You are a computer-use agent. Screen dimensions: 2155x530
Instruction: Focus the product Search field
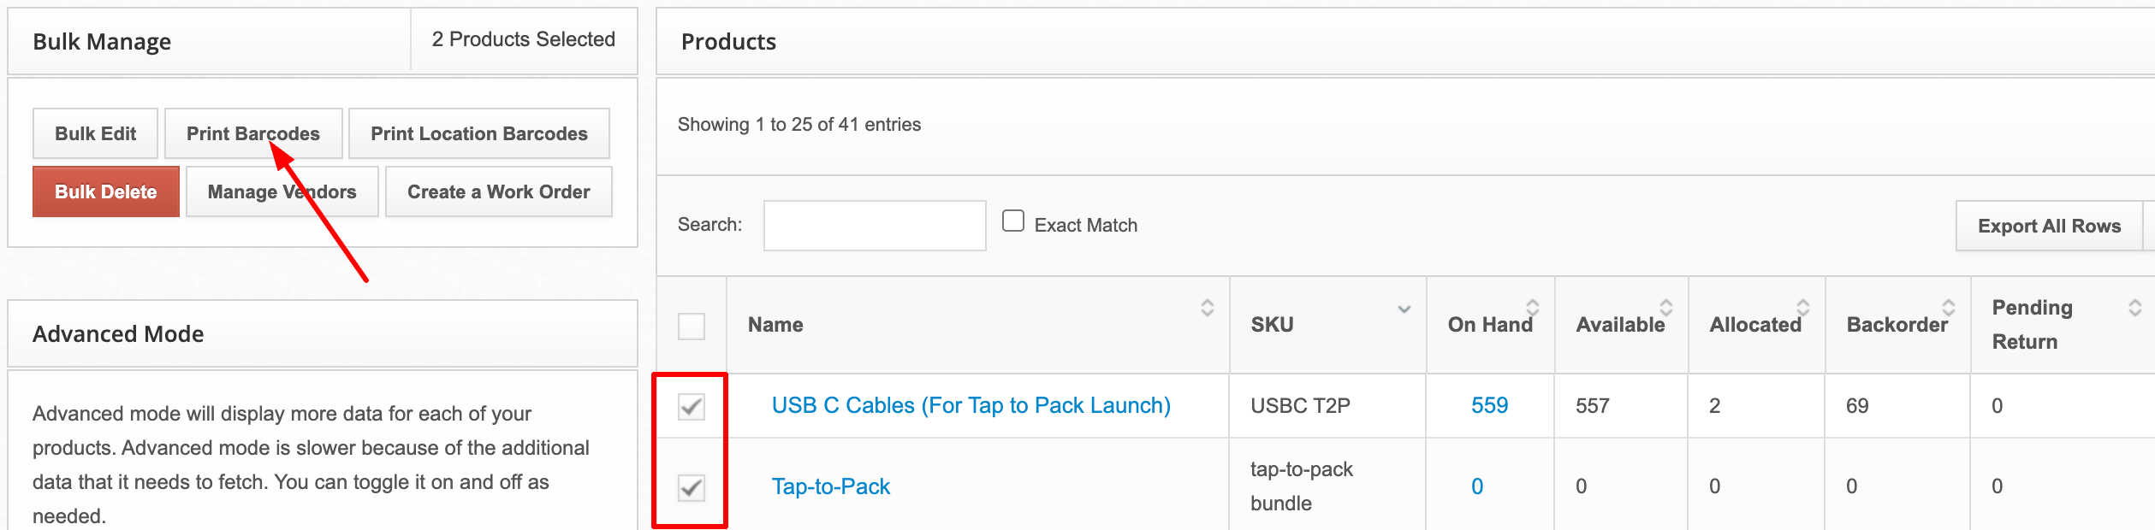pyautogui.click(x=874, y=226)
